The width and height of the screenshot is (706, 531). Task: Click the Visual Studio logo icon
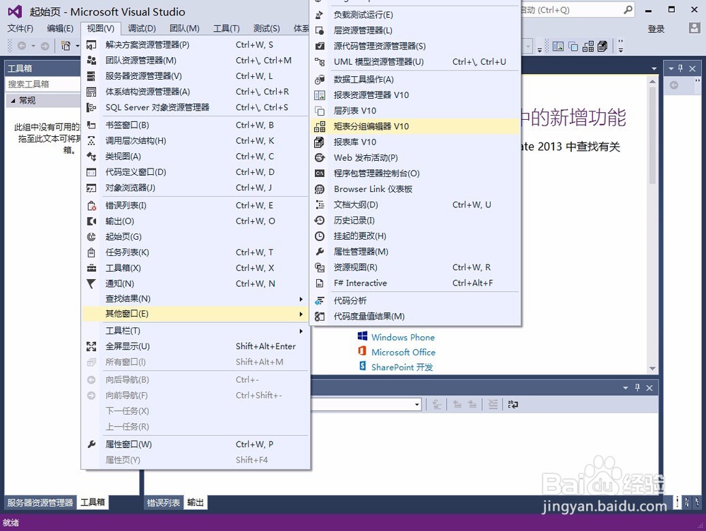pyautogui.click(x=15, y=12)
